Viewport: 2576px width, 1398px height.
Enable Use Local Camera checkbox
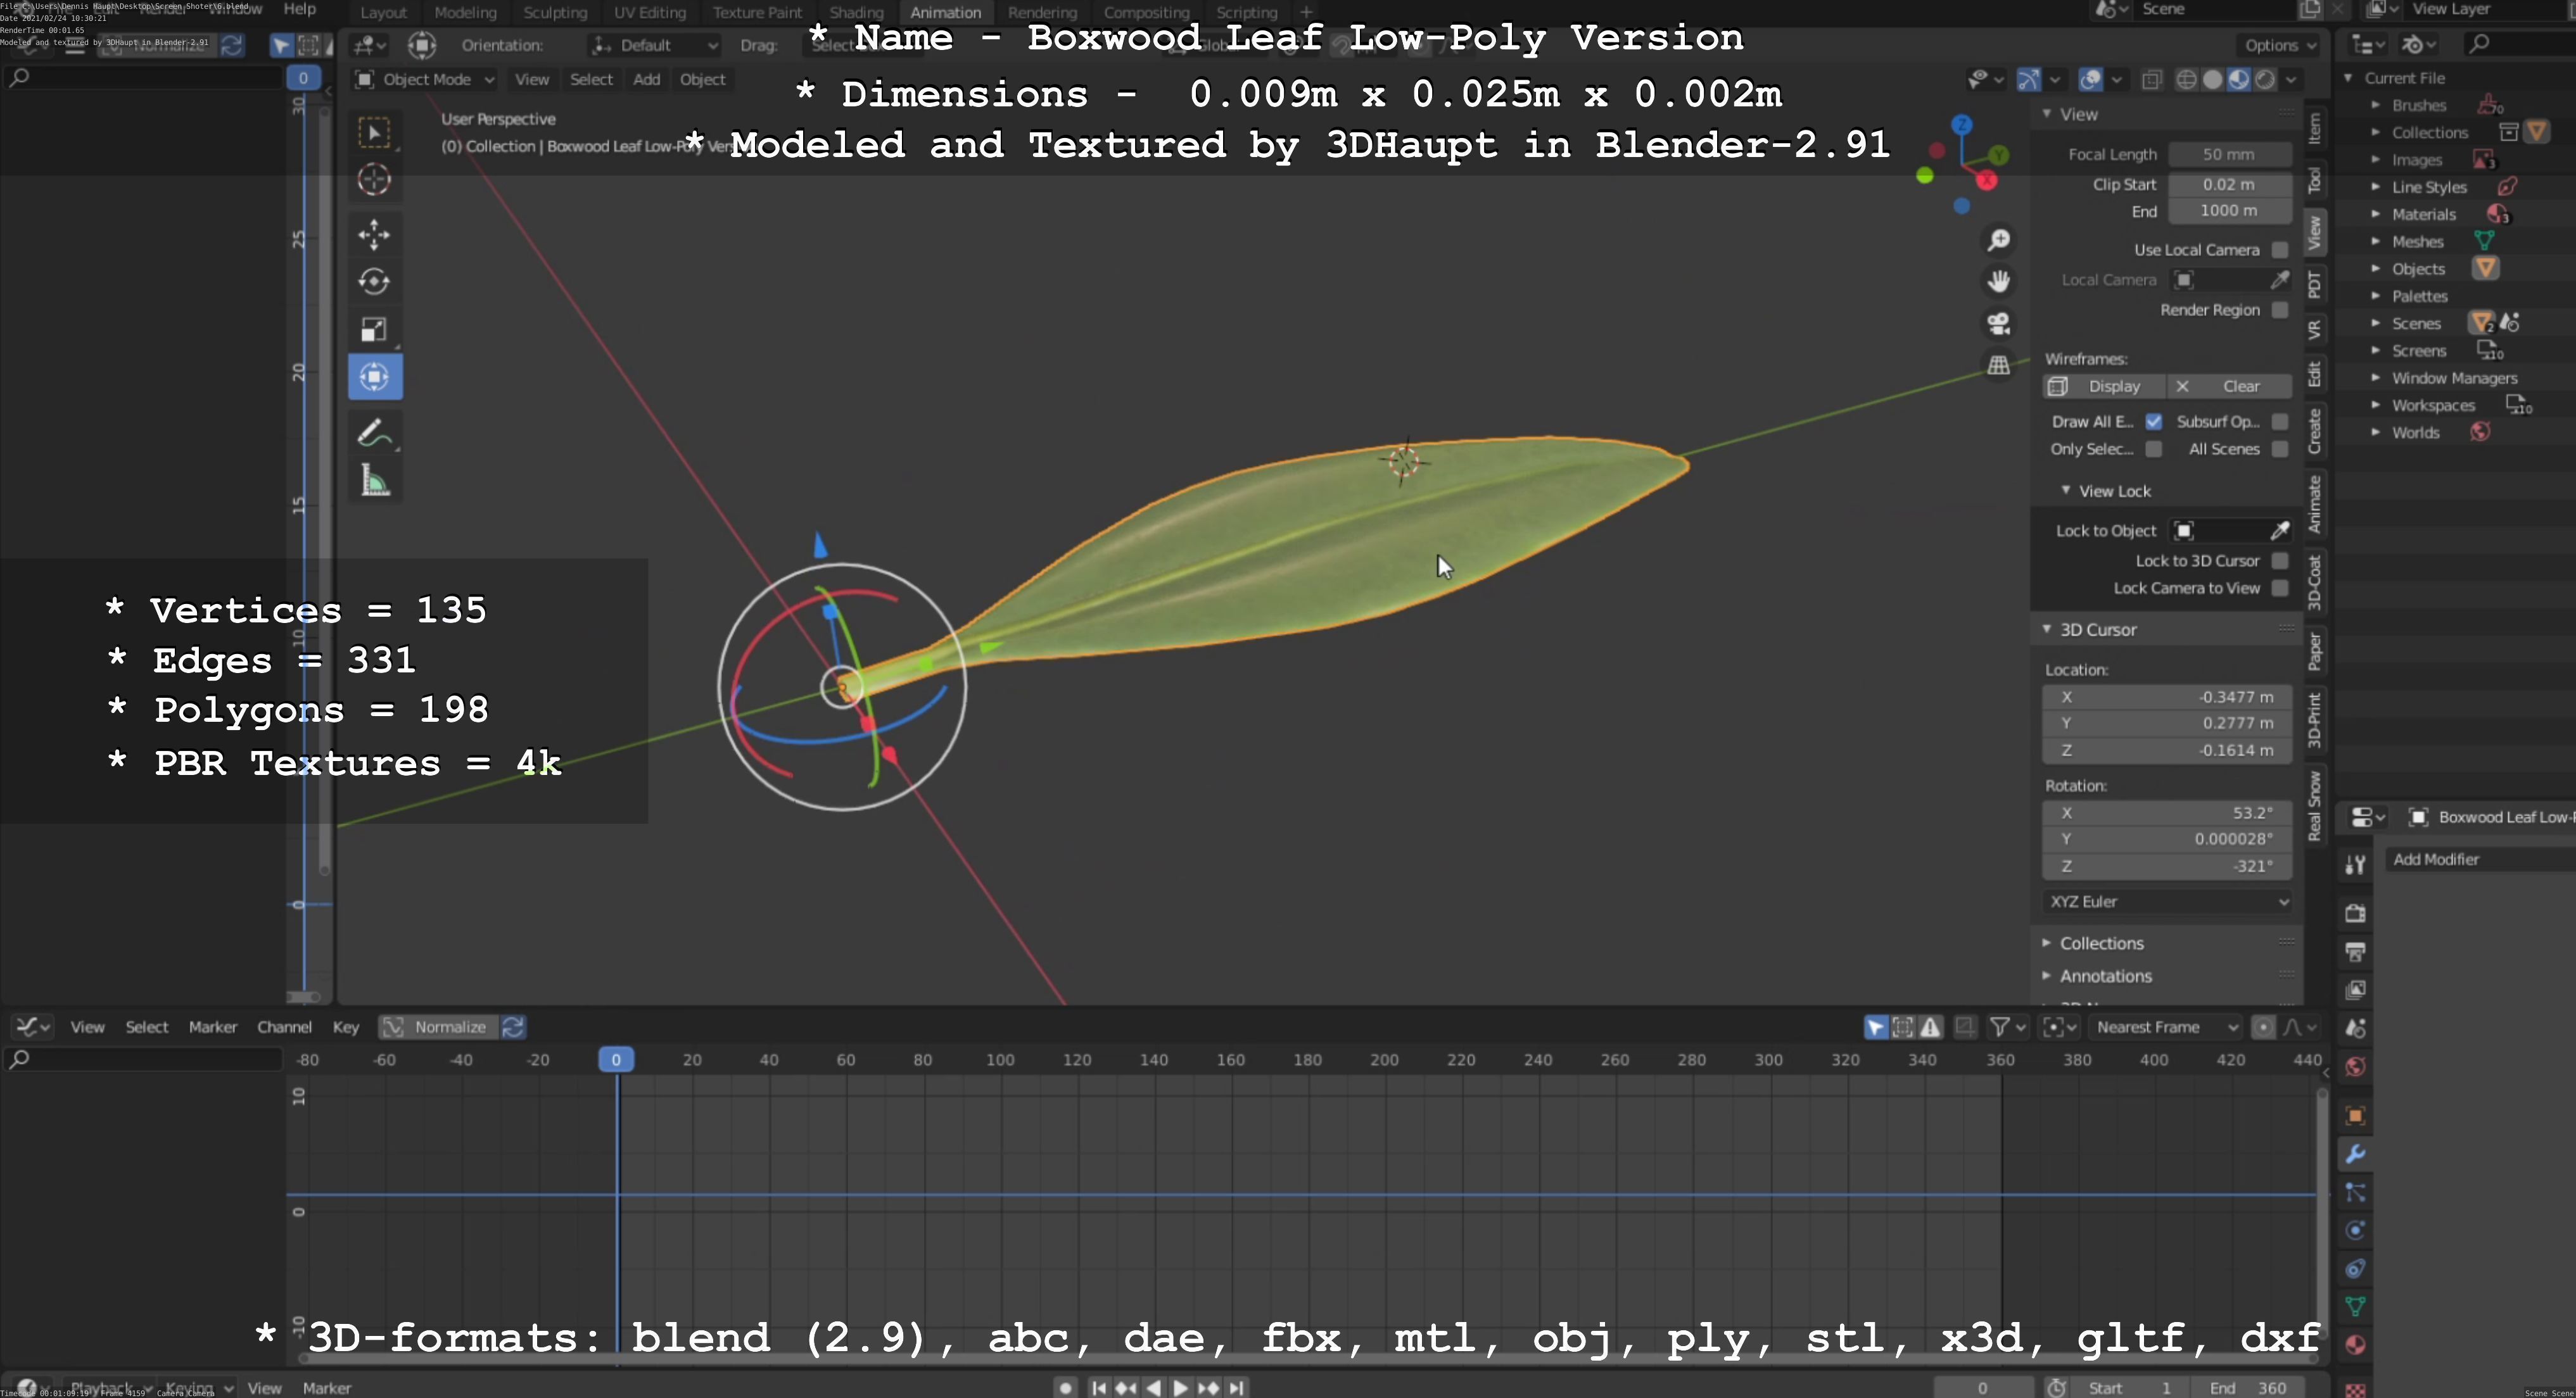tap(2279, 250)
